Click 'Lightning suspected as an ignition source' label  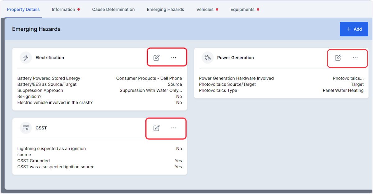(52, 151)
